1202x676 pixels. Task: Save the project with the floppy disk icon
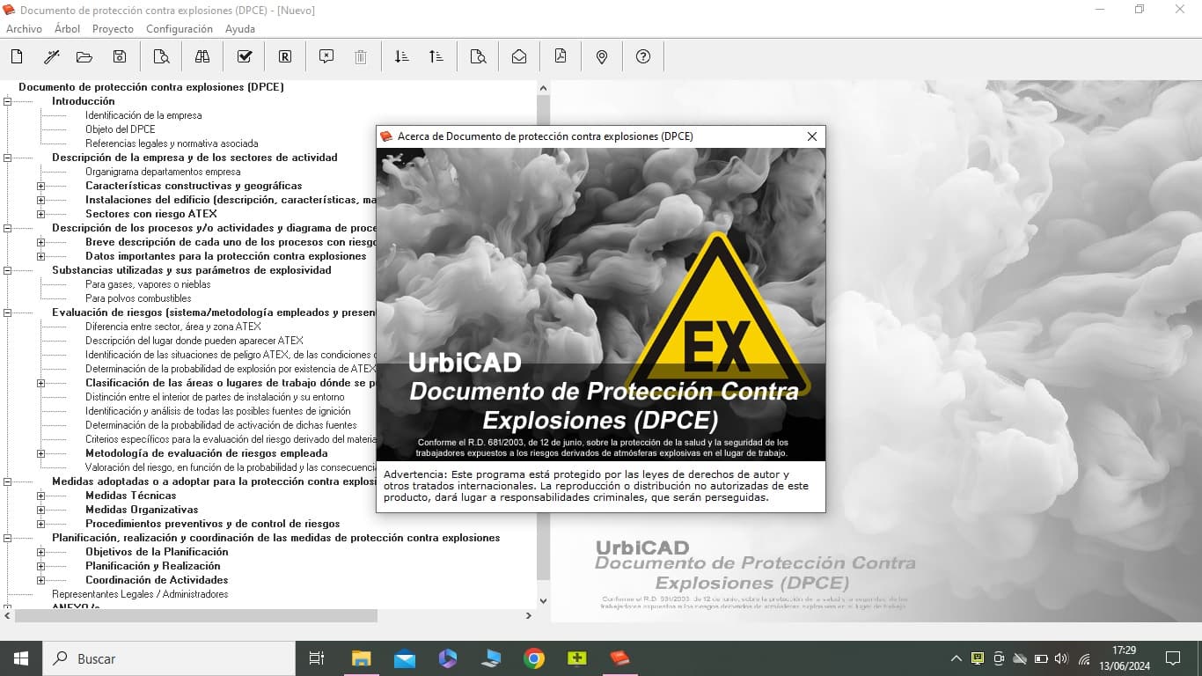pos(120,56)
